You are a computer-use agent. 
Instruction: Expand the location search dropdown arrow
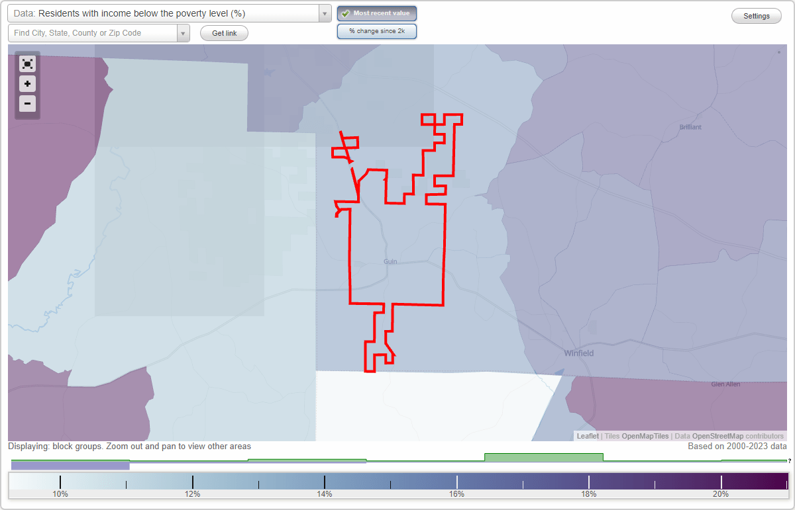click(x=184, y=32)
